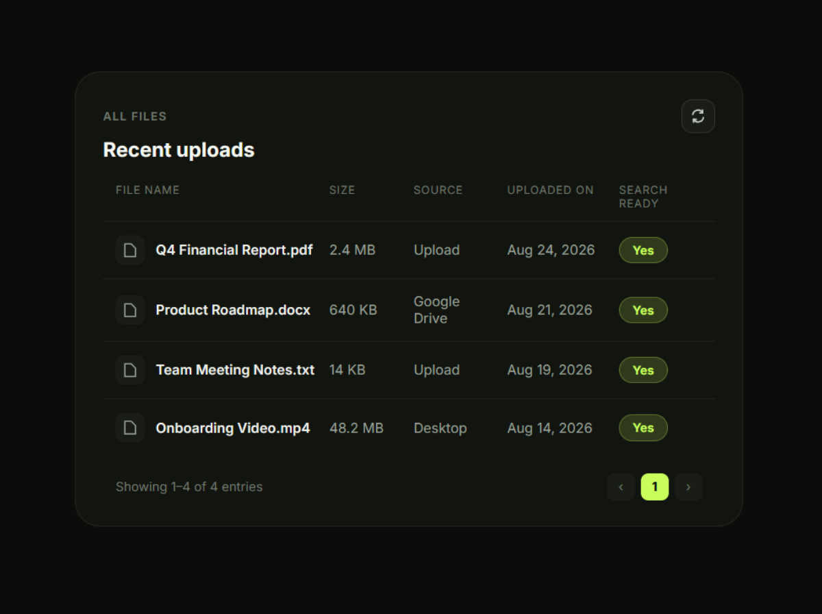This screenshot has height=614, width=822.
Task: Click the Aug 19, 2026 date
Action: click(x=549, y=370)
